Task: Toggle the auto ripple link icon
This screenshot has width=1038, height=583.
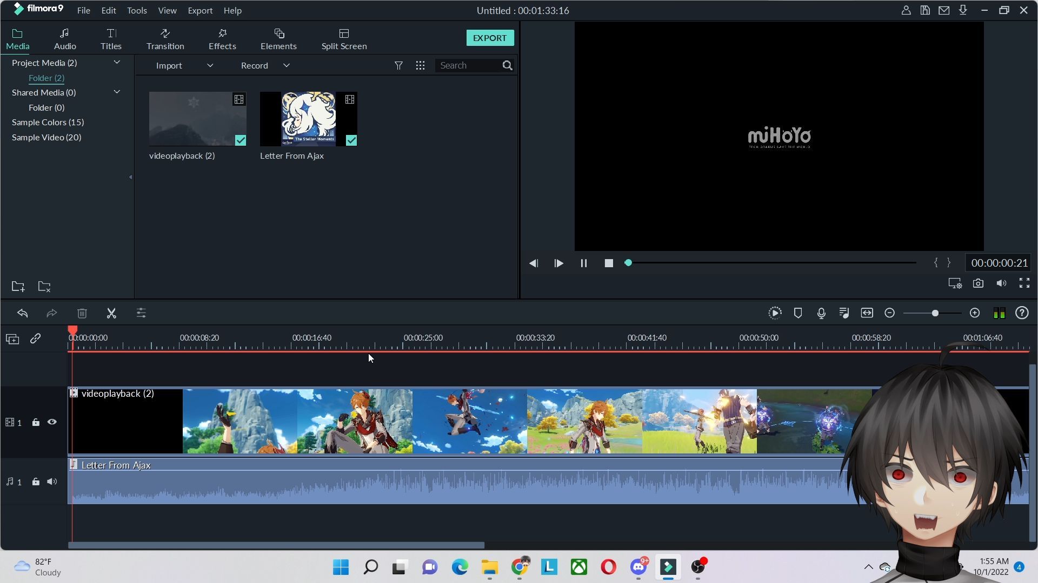Action: click(36, 338)
